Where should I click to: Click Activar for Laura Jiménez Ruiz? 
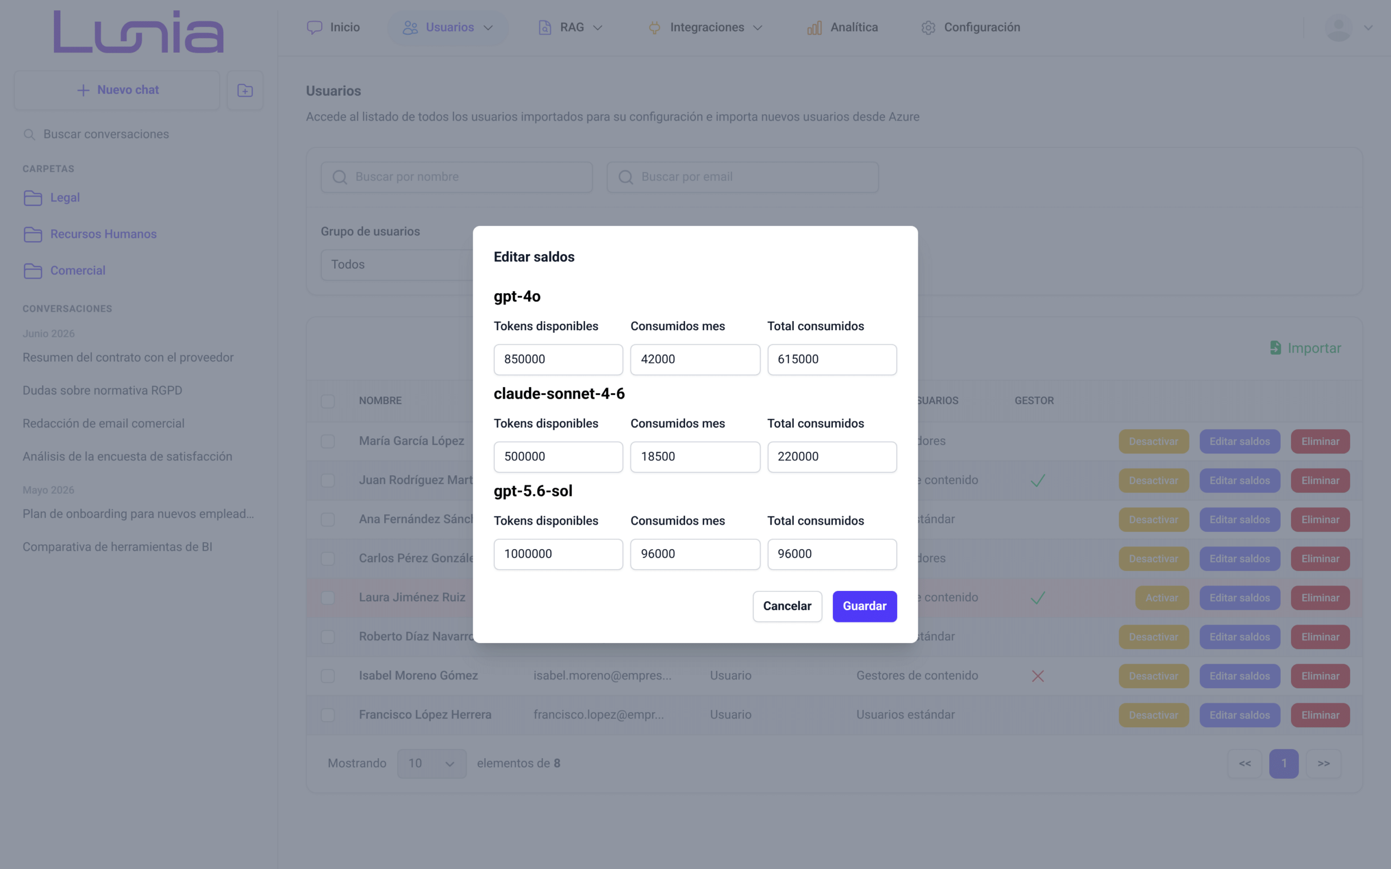coord(1162,598)
